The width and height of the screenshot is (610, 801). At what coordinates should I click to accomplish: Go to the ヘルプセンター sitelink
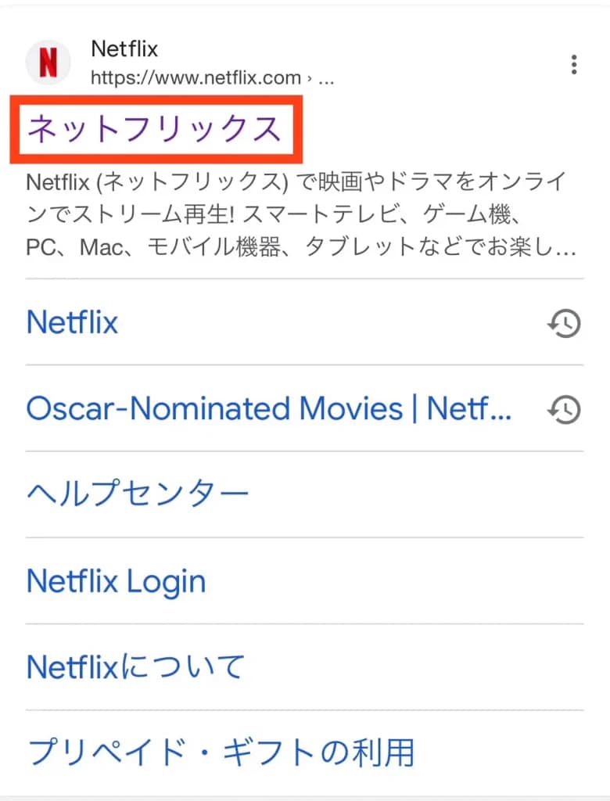(x=138, y=494)
